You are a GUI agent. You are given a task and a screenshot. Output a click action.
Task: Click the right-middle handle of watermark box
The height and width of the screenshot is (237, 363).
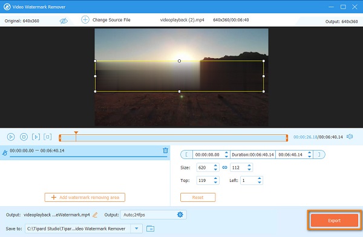point(263,76)
